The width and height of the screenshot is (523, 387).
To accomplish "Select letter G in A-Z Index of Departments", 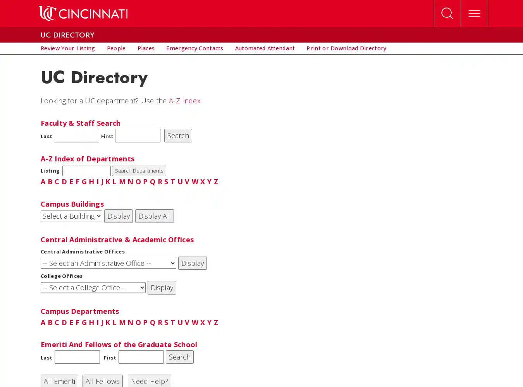I will [84, 182].
